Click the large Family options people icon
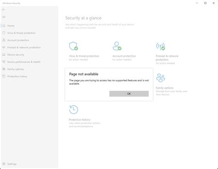The width and height of the screenshot is (218, 169). coord(161,78)
